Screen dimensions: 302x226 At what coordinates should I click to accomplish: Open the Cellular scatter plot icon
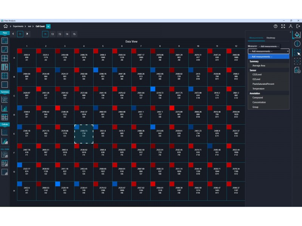click(5, 132)
